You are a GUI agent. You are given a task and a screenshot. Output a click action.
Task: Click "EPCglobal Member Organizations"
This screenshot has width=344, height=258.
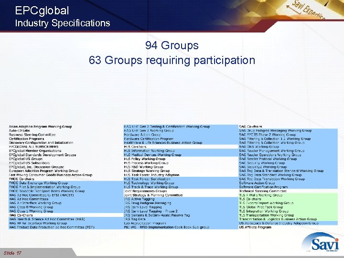(35, 150)
